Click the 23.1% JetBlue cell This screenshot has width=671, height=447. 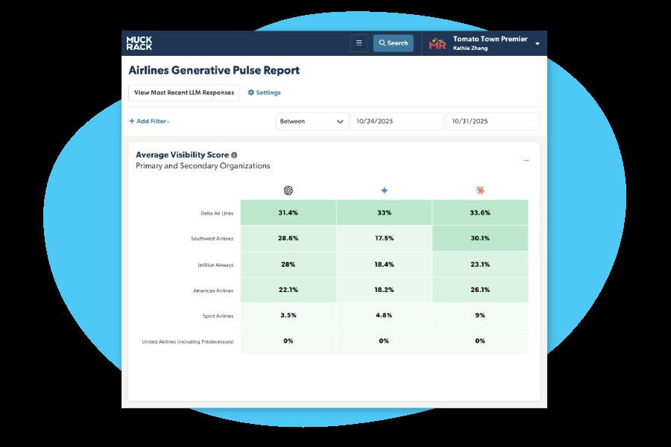[480, 264]
